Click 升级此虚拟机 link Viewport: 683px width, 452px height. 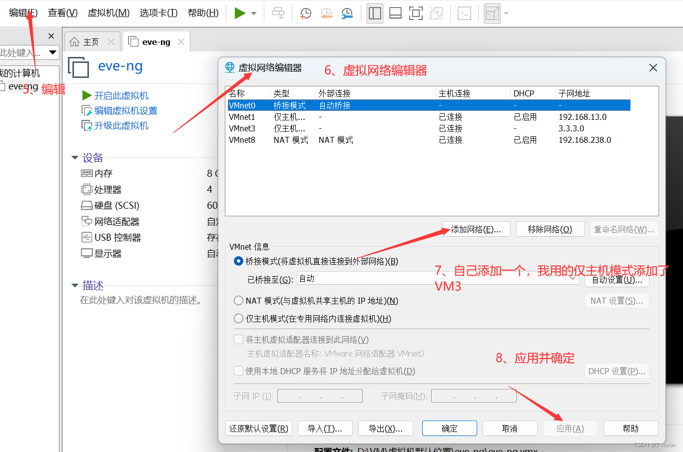(121, 125)
